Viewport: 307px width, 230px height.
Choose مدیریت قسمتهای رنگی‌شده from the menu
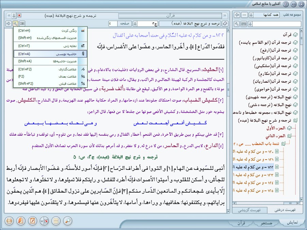50,38
